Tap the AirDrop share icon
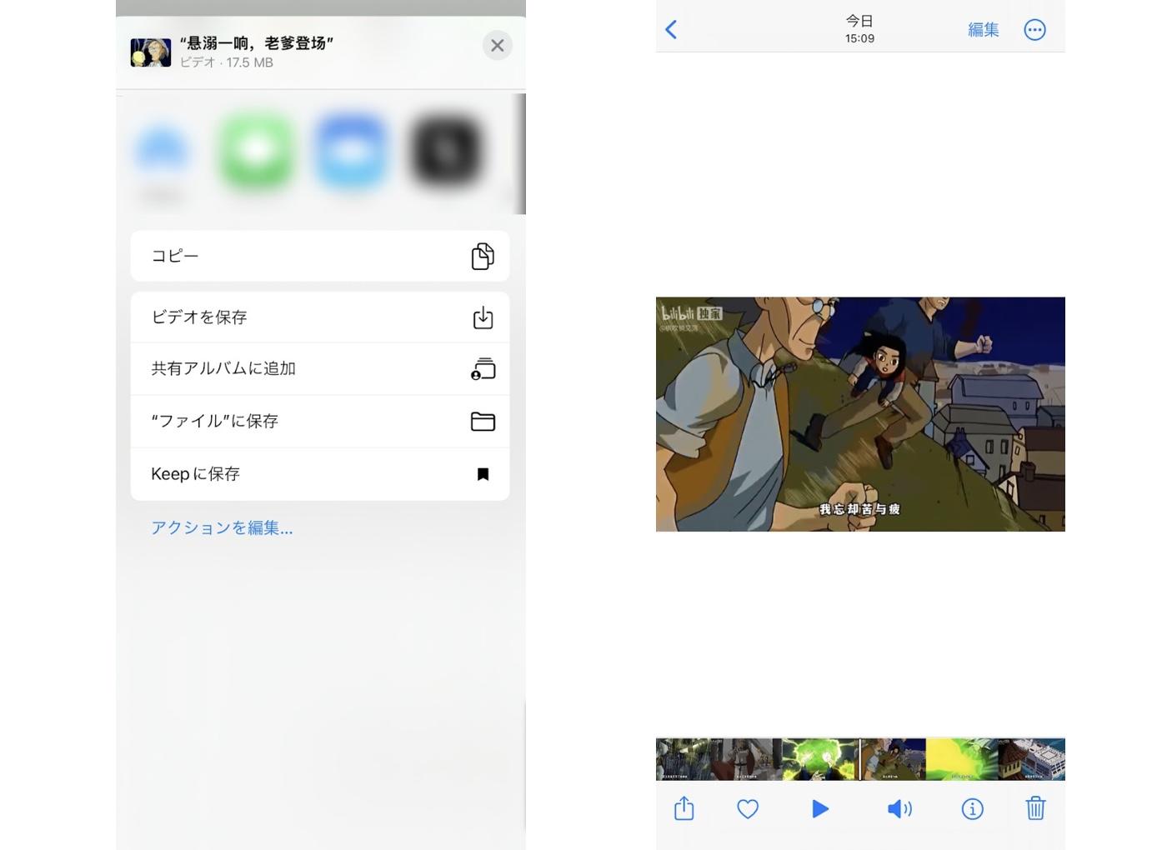 [x=162, y=152]
